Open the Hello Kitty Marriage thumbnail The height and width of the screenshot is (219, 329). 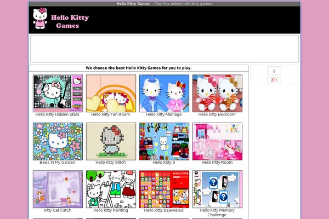(164, 94)
